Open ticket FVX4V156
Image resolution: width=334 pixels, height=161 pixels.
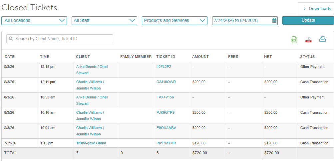point(165,97)
